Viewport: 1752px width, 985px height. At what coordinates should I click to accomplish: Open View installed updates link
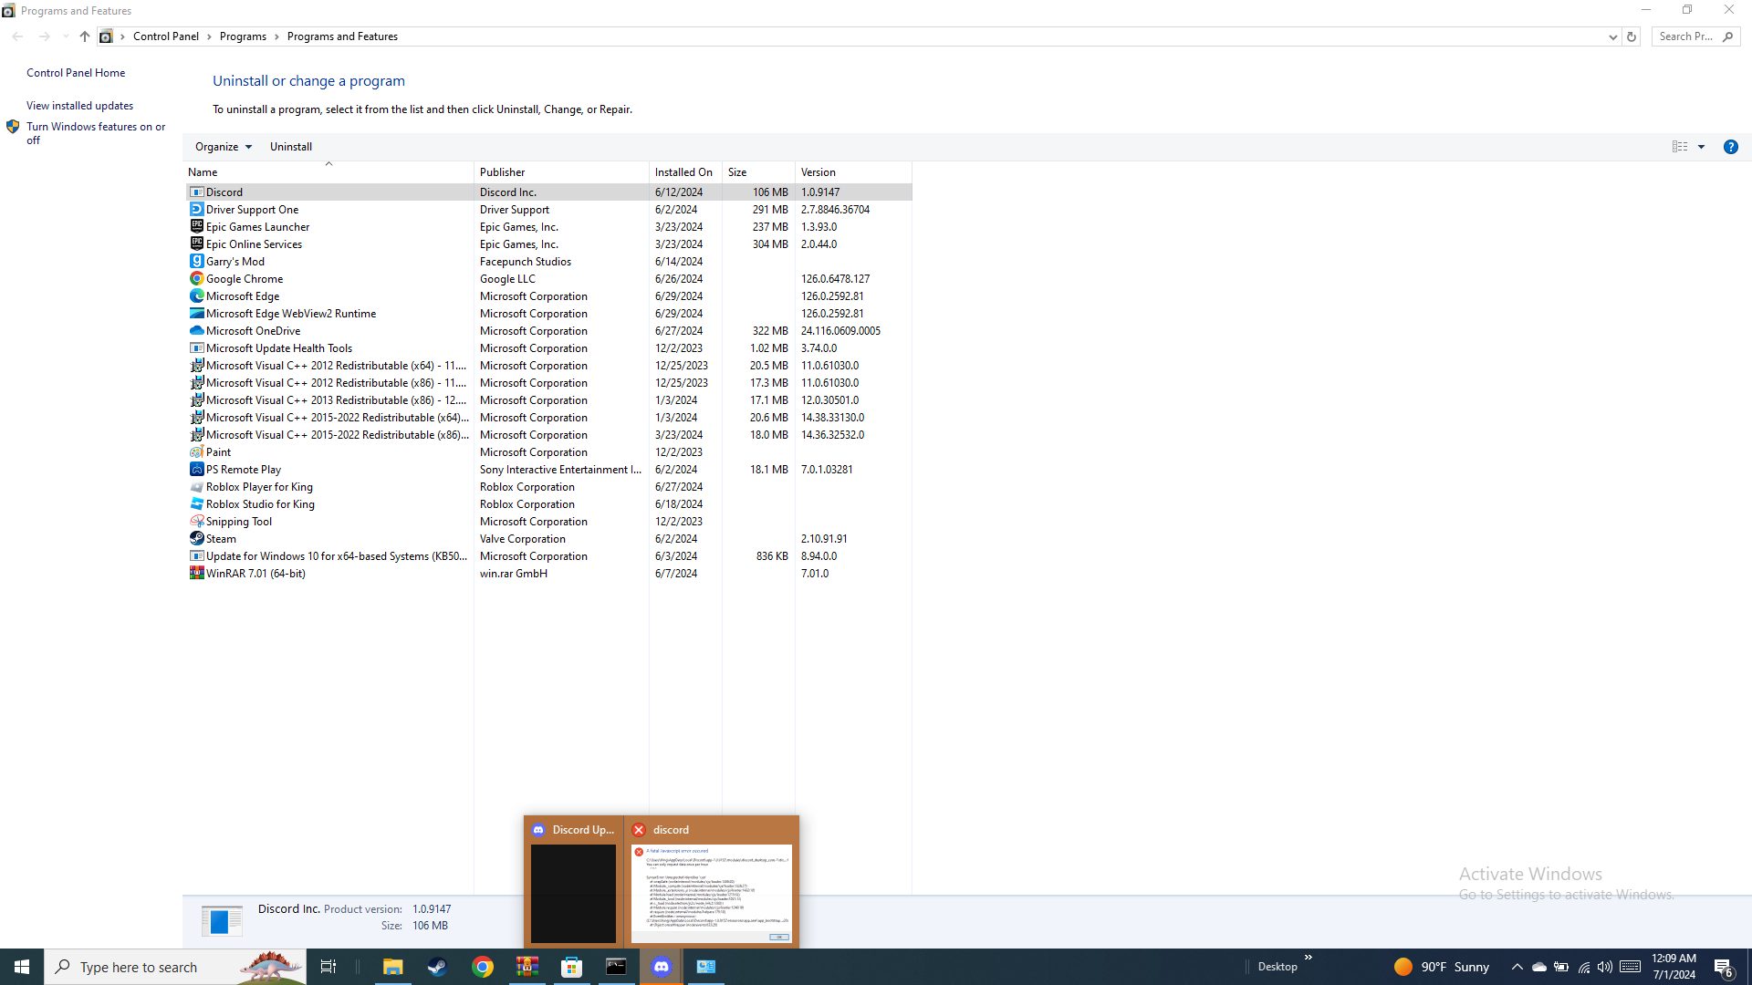tap(79, 106)
